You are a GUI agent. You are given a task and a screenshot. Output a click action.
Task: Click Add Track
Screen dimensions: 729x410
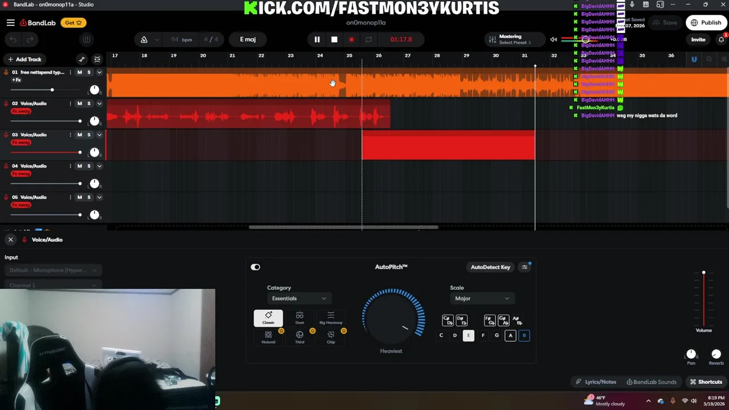tap(24, 59)
